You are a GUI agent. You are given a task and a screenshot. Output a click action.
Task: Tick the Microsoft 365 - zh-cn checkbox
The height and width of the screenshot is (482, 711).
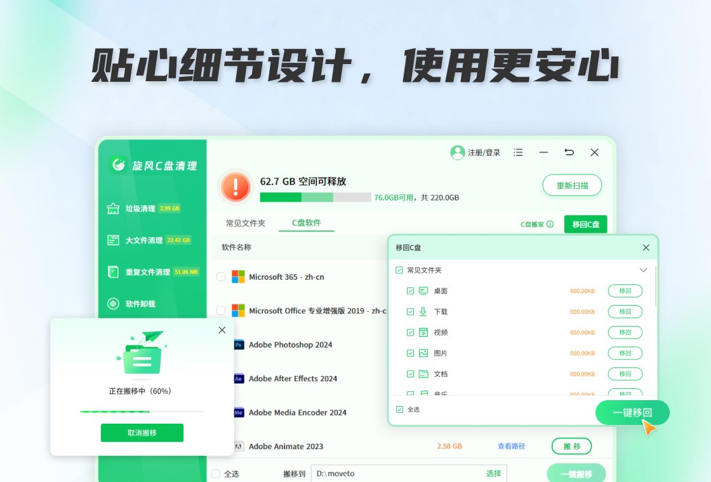[221, 277]
